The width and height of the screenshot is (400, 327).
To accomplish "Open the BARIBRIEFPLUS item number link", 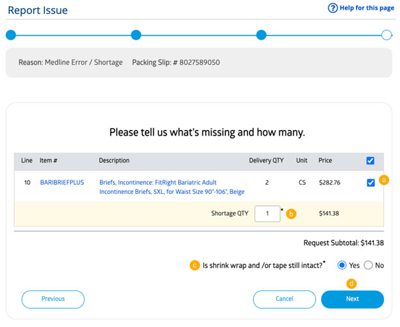I will coord(62,182).
